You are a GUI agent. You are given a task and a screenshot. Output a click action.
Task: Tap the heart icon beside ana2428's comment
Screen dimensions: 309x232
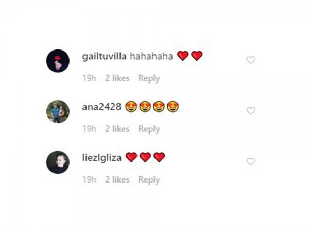[x=251, y=111]
